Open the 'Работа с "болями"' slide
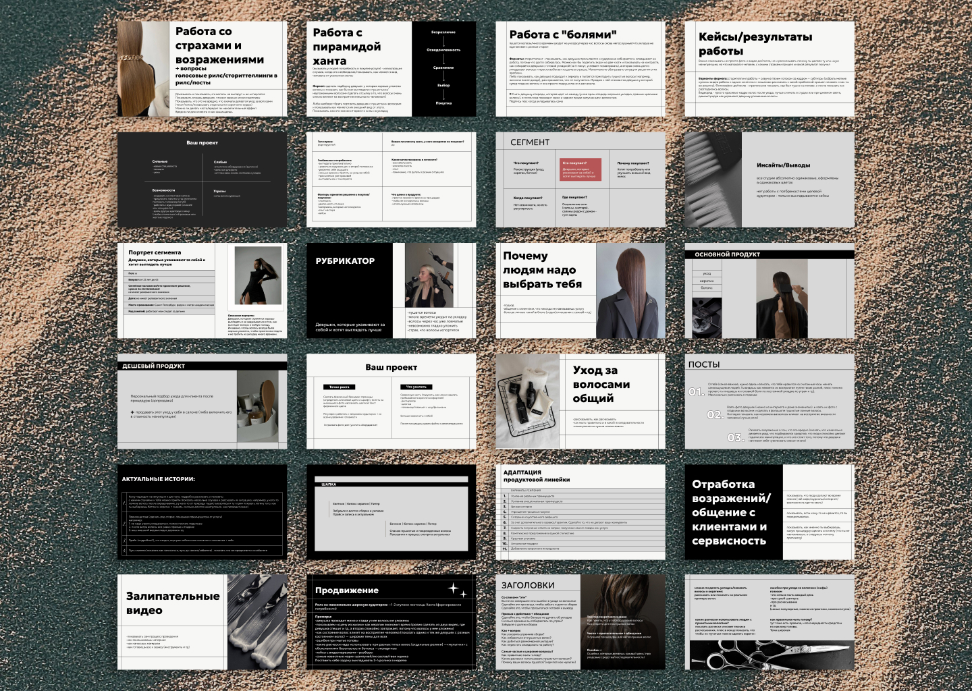Image resolution: width=972 pixels, height=691 pixels. pos(580,68)
